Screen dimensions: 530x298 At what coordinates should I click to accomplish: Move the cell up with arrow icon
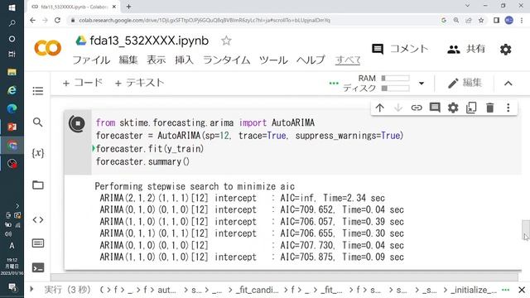click(379, 108)
